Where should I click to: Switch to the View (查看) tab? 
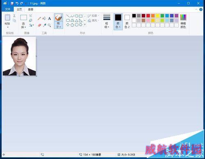tap(31, 9)
